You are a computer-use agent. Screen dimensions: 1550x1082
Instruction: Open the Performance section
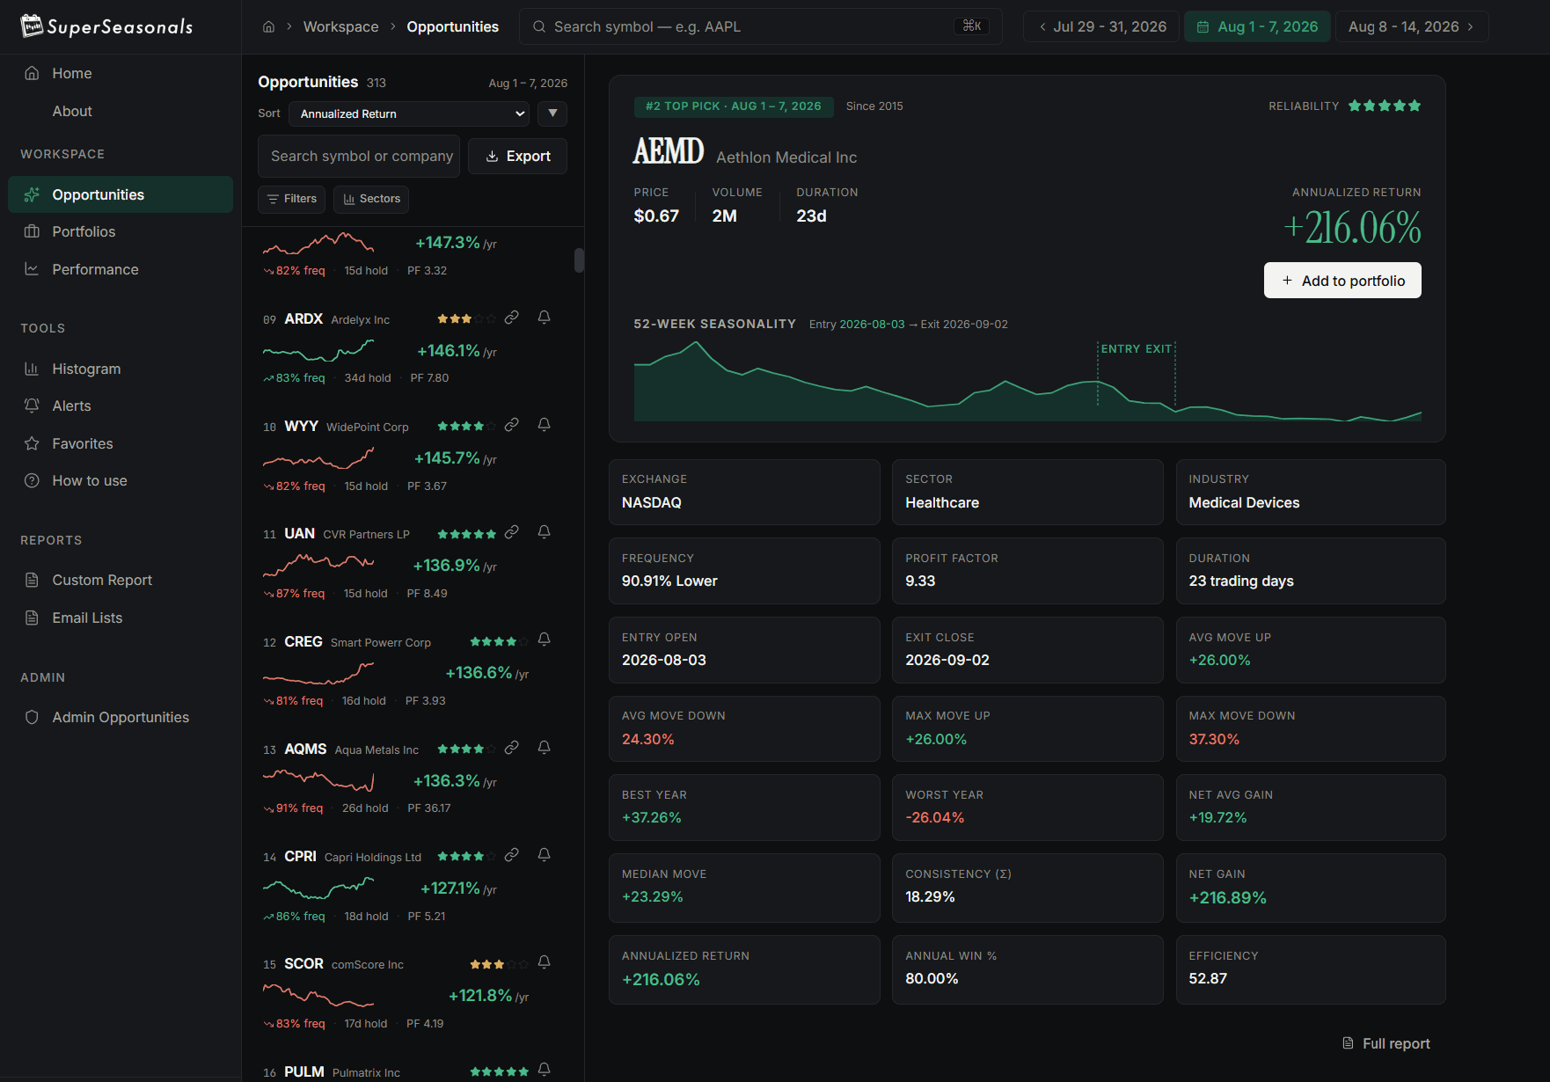coord(121,269)
